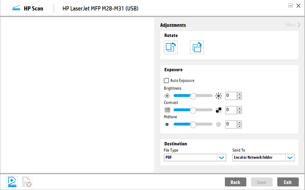305x190 pixels.
Task: Rotate the scan clockwise
Action: 197,47
